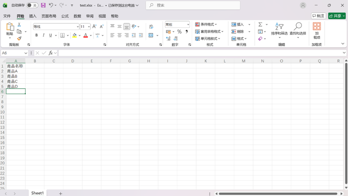
Task: Open the Insert cells button
Action: pyautogui.click(x=238, y=24)
